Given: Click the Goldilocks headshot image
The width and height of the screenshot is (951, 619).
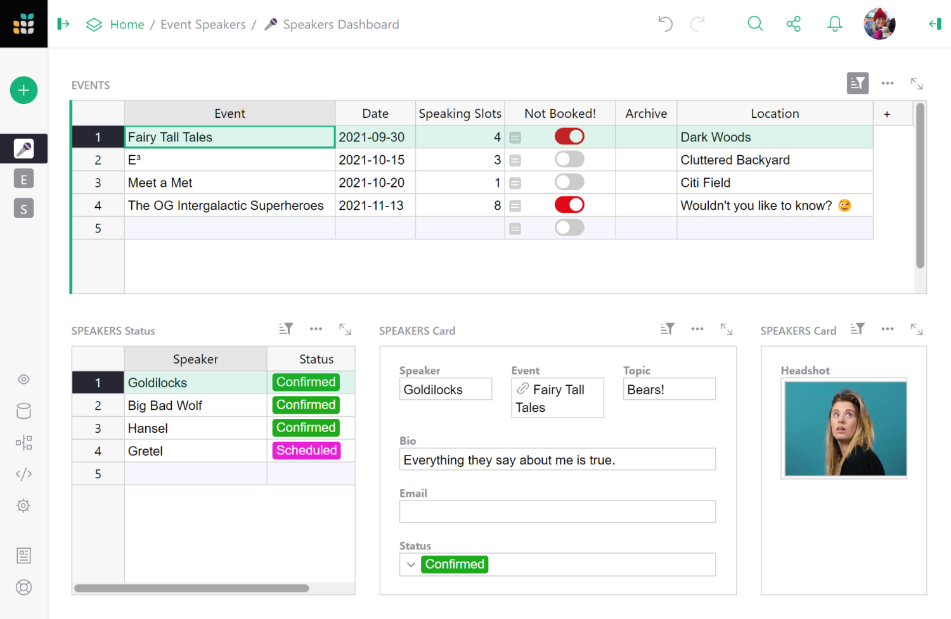Looking at the screenshot, I should [x=845, y=429].
